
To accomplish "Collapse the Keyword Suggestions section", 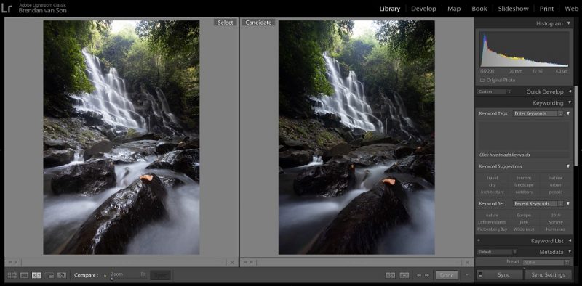I will coord(568,166).
